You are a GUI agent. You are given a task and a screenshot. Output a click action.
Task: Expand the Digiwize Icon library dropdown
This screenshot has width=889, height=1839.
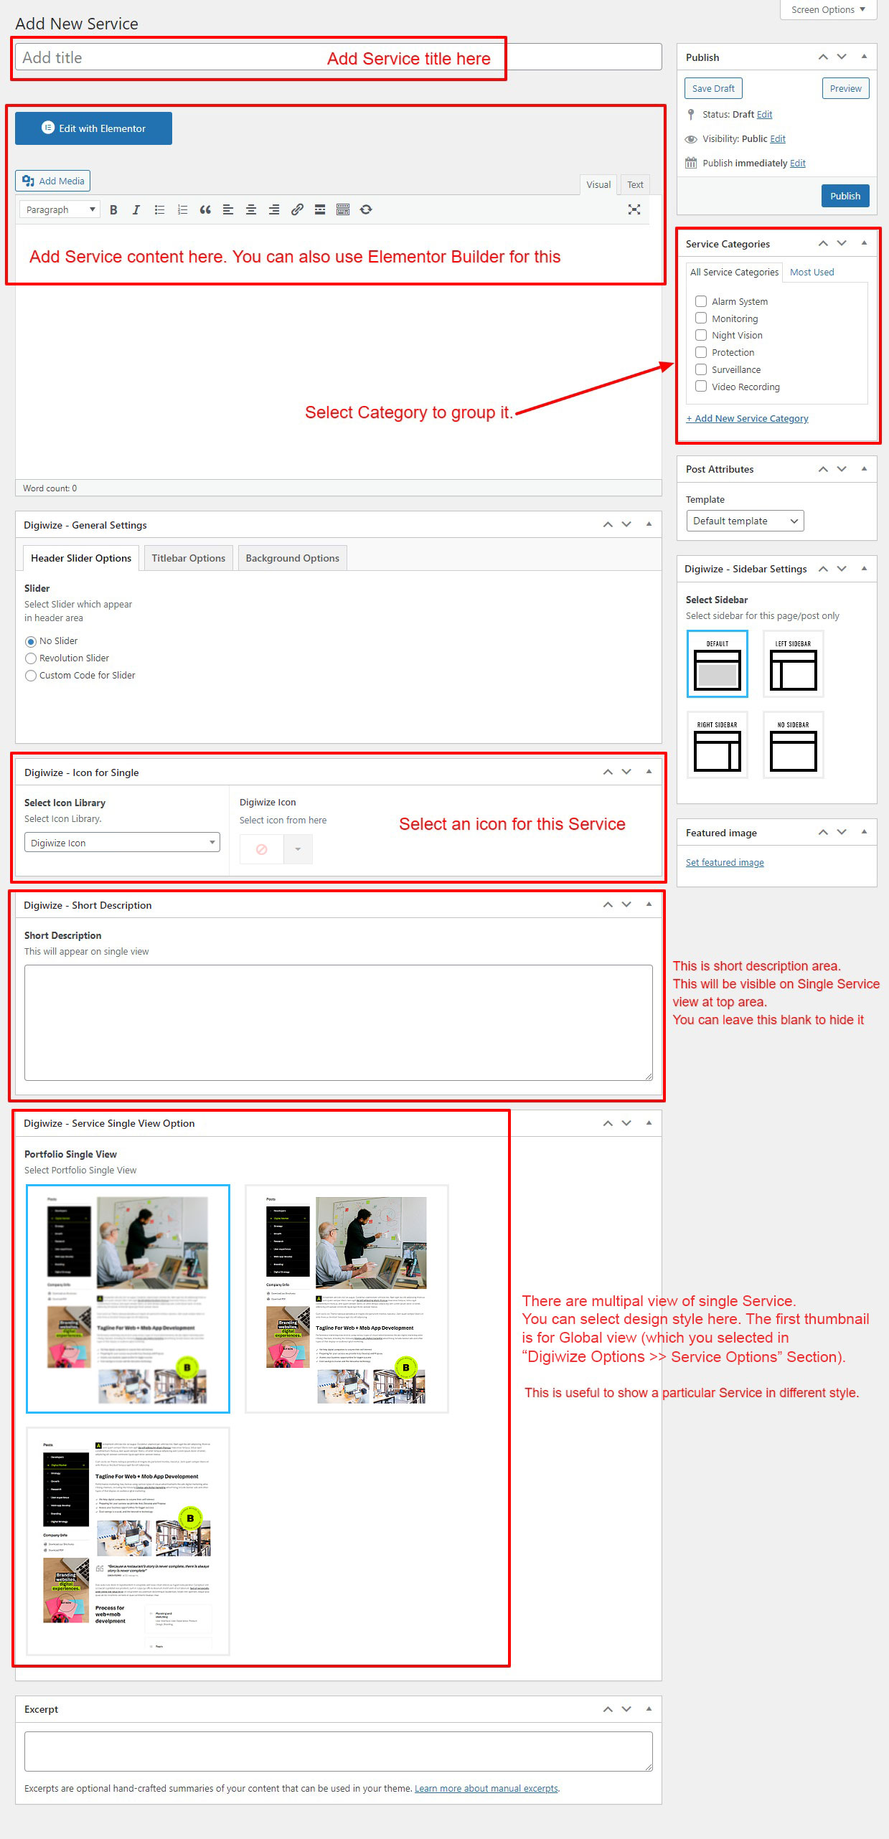122,843
